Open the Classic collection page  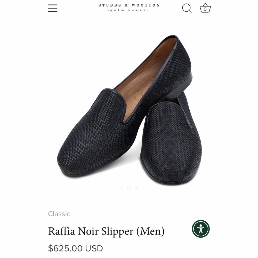[59, 213]
